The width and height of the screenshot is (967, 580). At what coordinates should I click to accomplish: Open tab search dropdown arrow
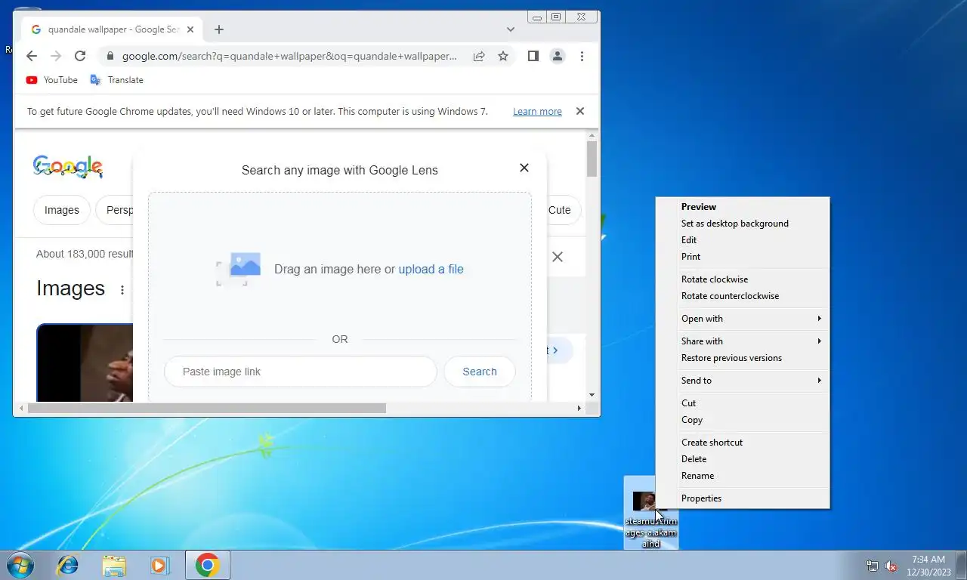(x=511, y=29)
